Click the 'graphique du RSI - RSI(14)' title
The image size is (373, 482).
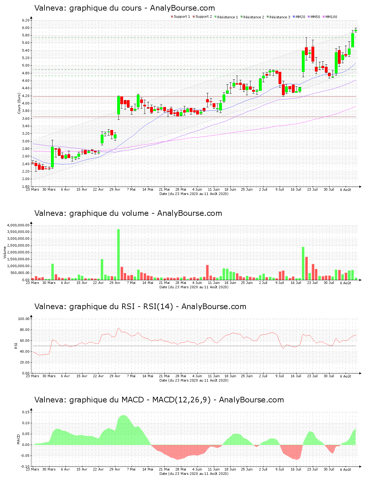(121, 307)
